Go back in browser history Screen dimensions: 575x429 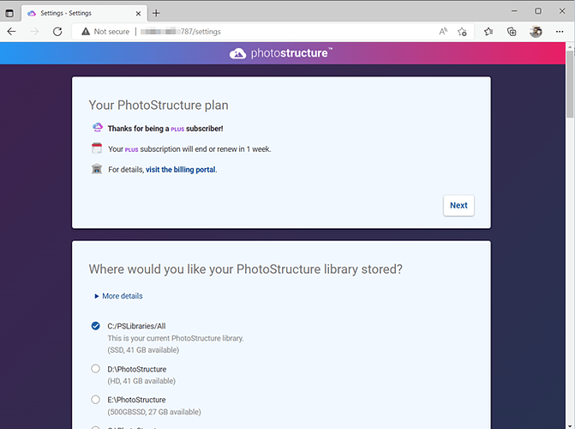12,32
